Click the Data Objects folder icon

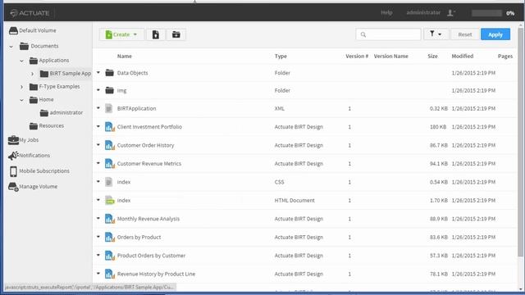[x=109, y=73]
